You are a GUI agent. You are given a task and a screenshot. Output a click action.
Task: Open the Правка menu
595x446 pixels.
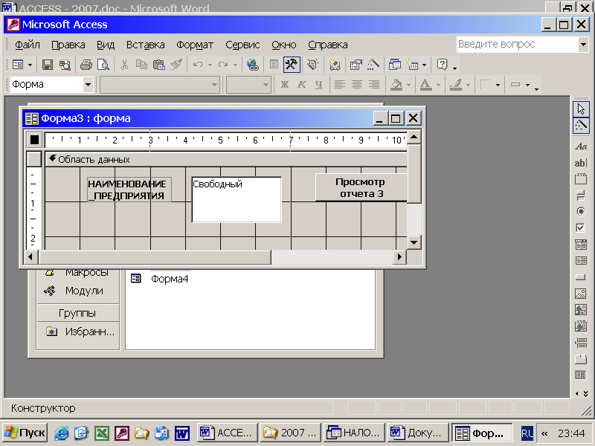coord(68,45)
